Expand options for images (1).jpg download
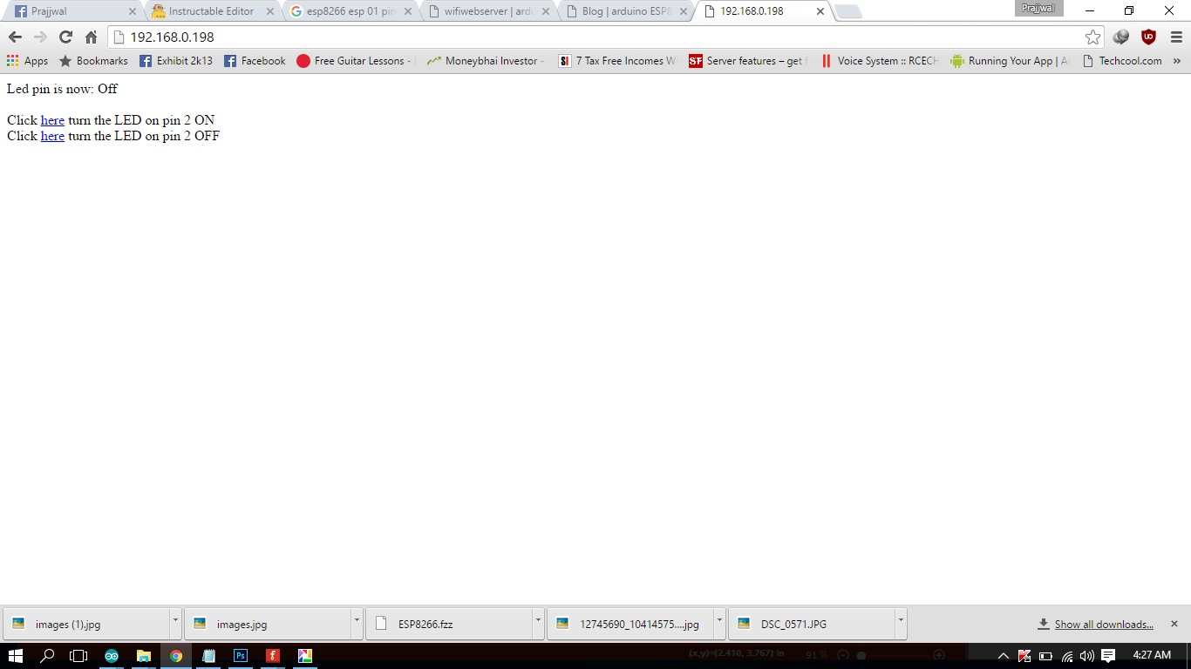 point(175,624)
